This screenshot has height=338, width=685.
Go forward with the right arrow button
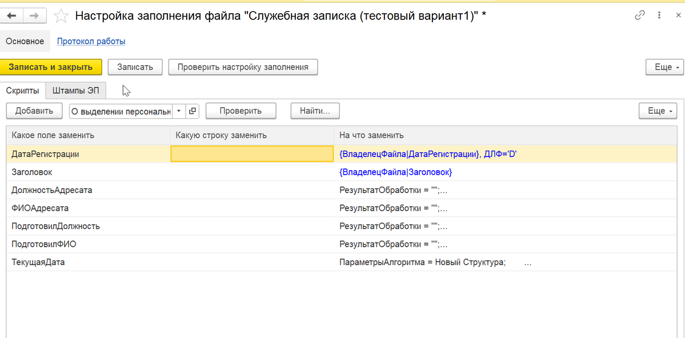[x=35, y=16]
